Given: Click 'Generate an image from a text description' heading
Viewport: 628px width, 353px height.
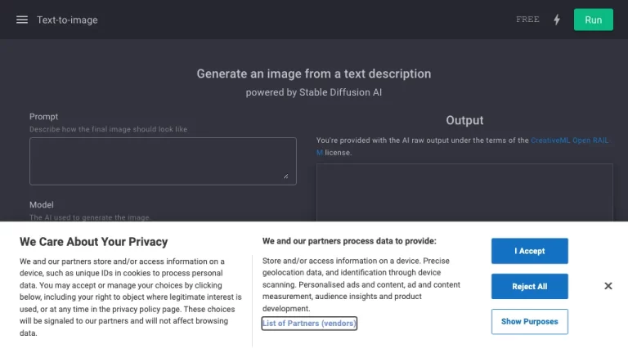Looking at the screenshot, I should (x=313, y=74).
